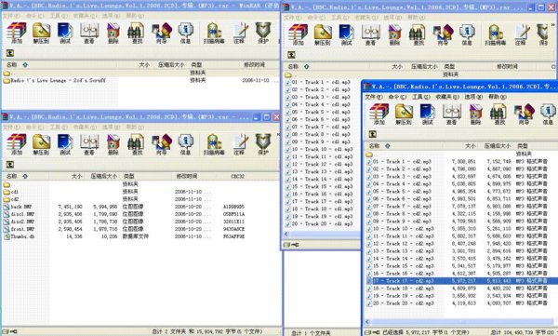Launch 向导 (Wizard) in the cd2 tracks window
This screenshot has height=336, width=558.
524,114
